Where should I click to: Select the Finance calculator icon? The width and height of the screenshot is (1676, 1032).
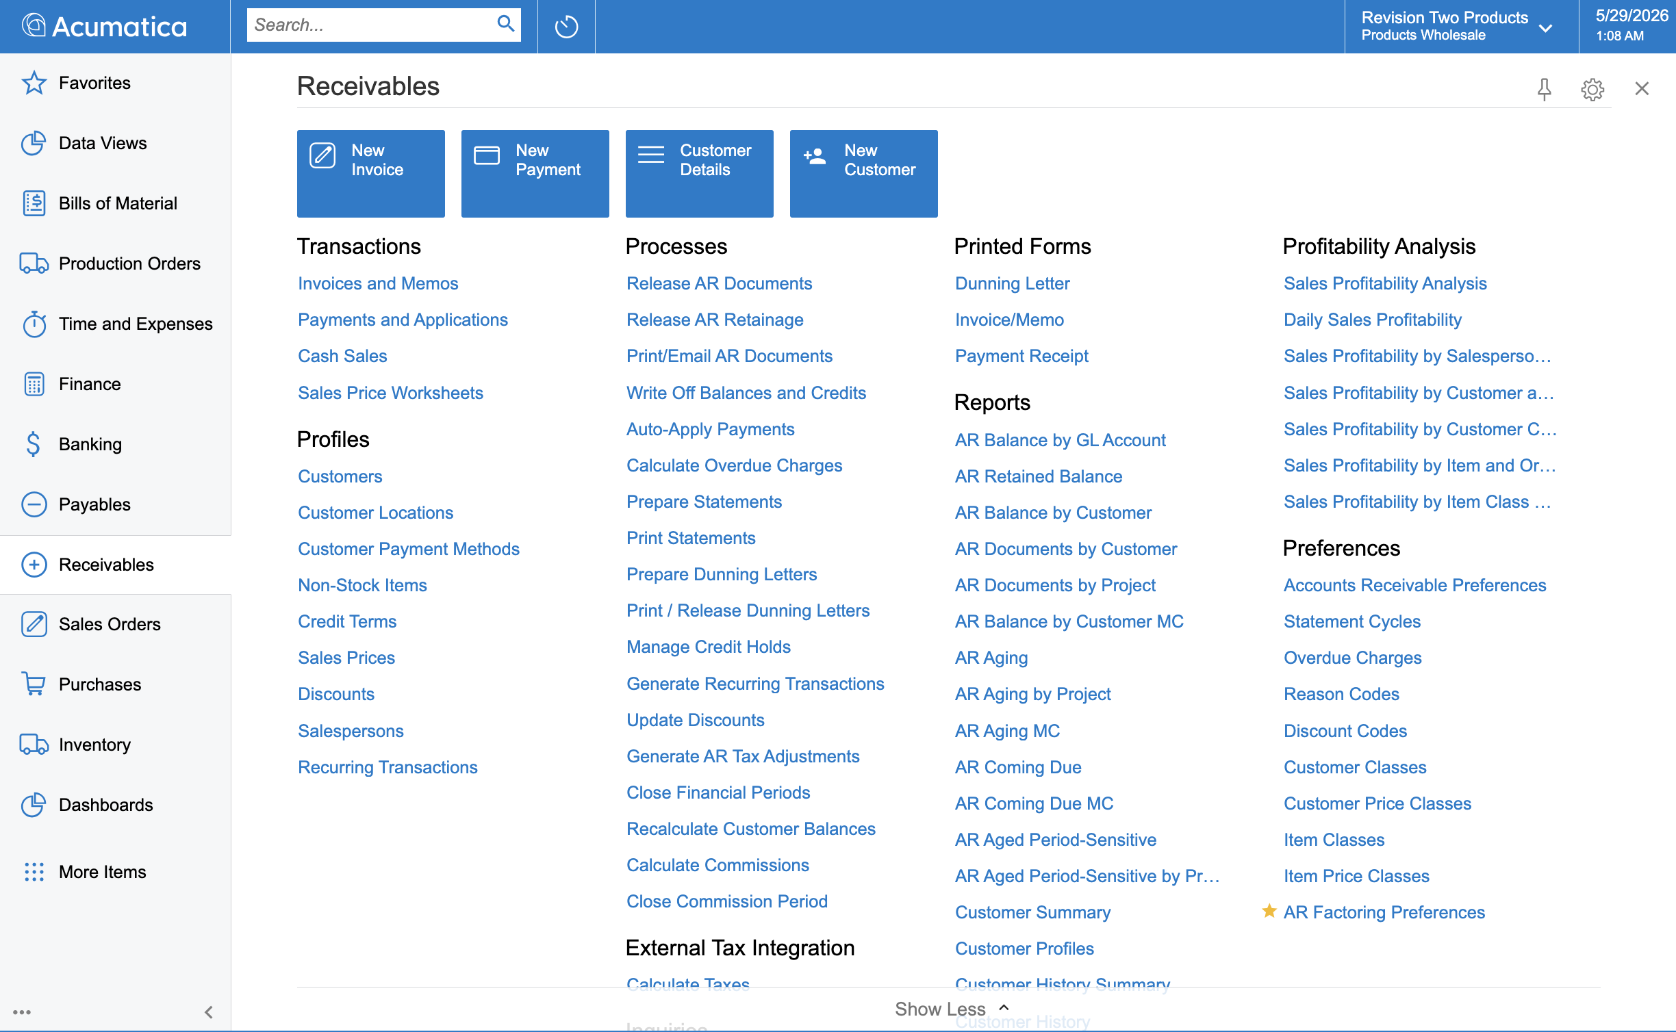(x=34, y=384)
